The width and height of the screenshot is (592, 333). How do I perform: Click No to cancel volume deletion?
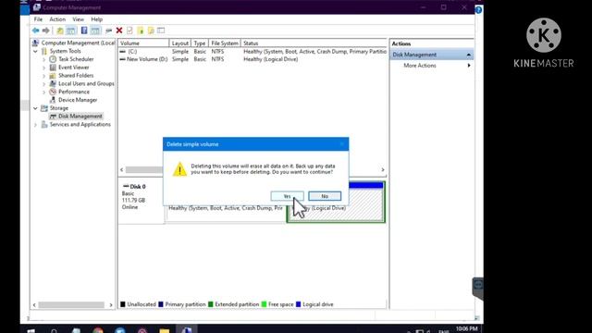pyautogui.click(x=325, y=196)
